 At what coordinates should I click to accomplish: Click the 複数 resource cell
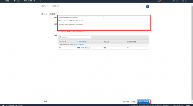click(x=105, y=48)
